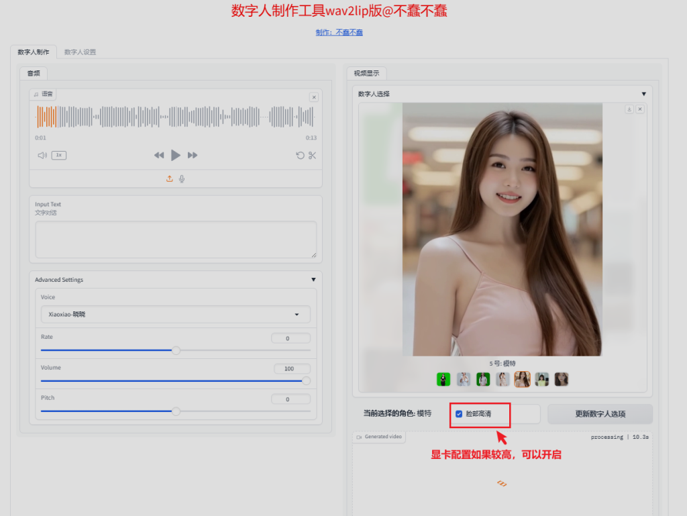
Task: Click the fast-forward audio icon
Action: (x=193, y=155)
